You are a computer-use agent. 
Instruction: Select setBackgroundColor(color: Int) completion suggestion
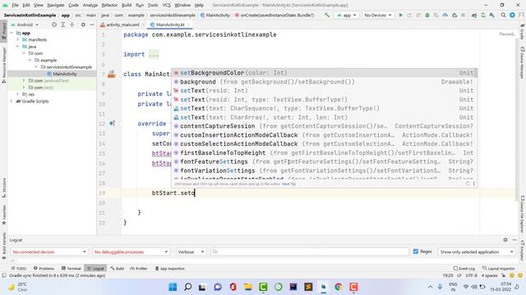click(x=324, y=73)
